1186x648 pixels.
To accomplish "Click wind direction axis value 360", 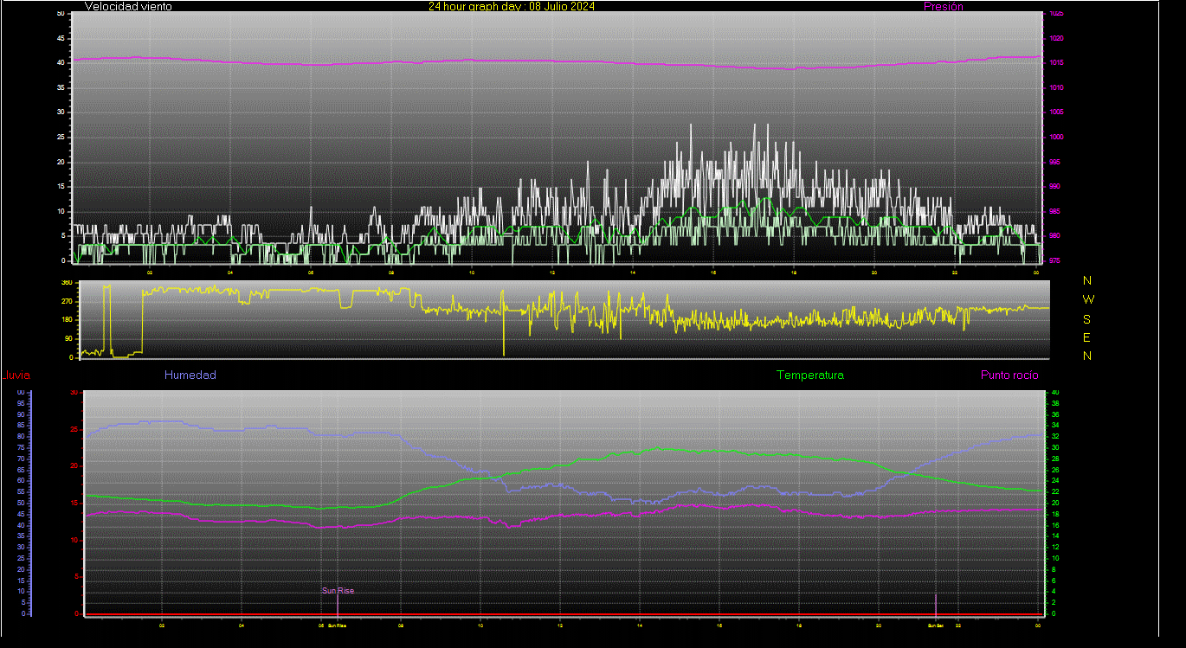I will [x=67, y=283].
